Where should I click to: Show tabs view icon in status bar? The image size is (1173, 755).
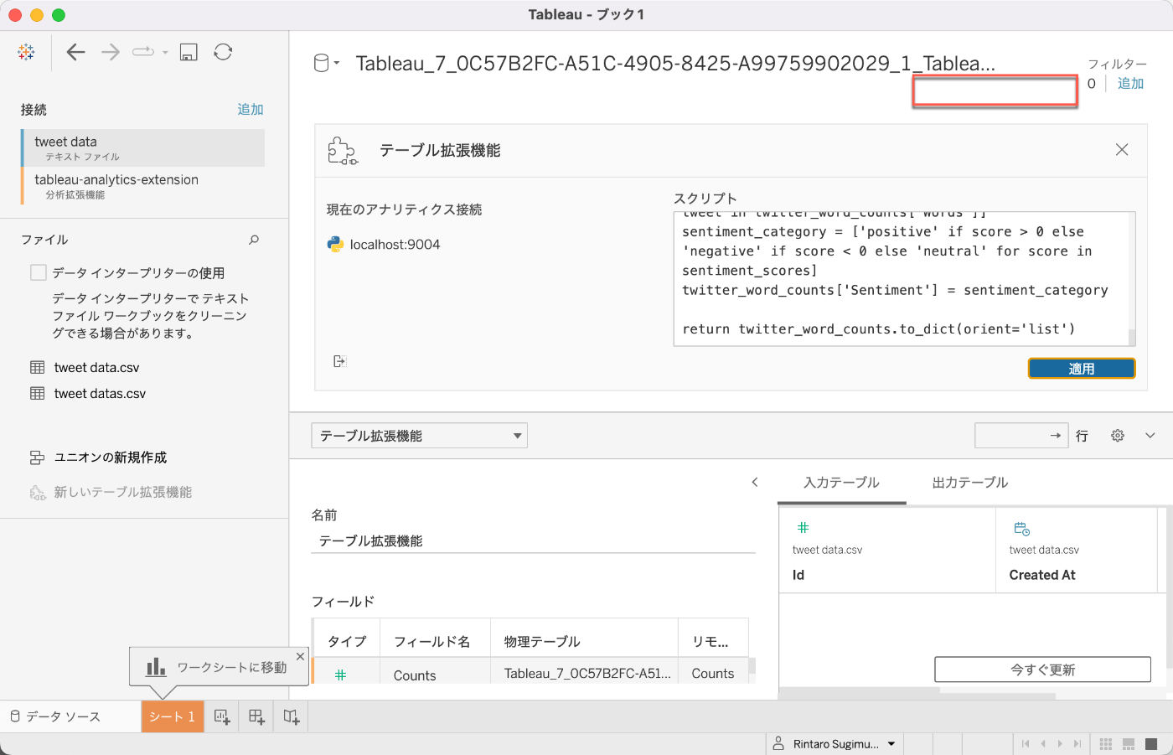tap(1153, 744)
